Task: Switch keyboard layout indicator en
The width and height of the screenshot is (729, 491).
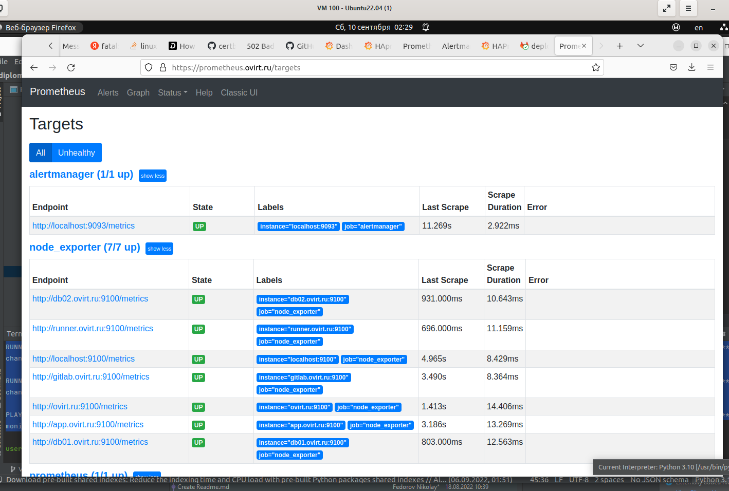Action: point(699,28)
